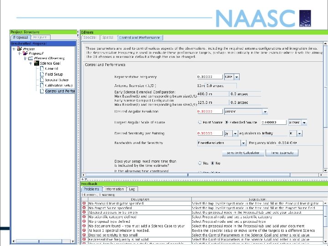This screenshot has height=246, width=328.
Task: Open the Spectral editor tab
Action: [90, 37]
